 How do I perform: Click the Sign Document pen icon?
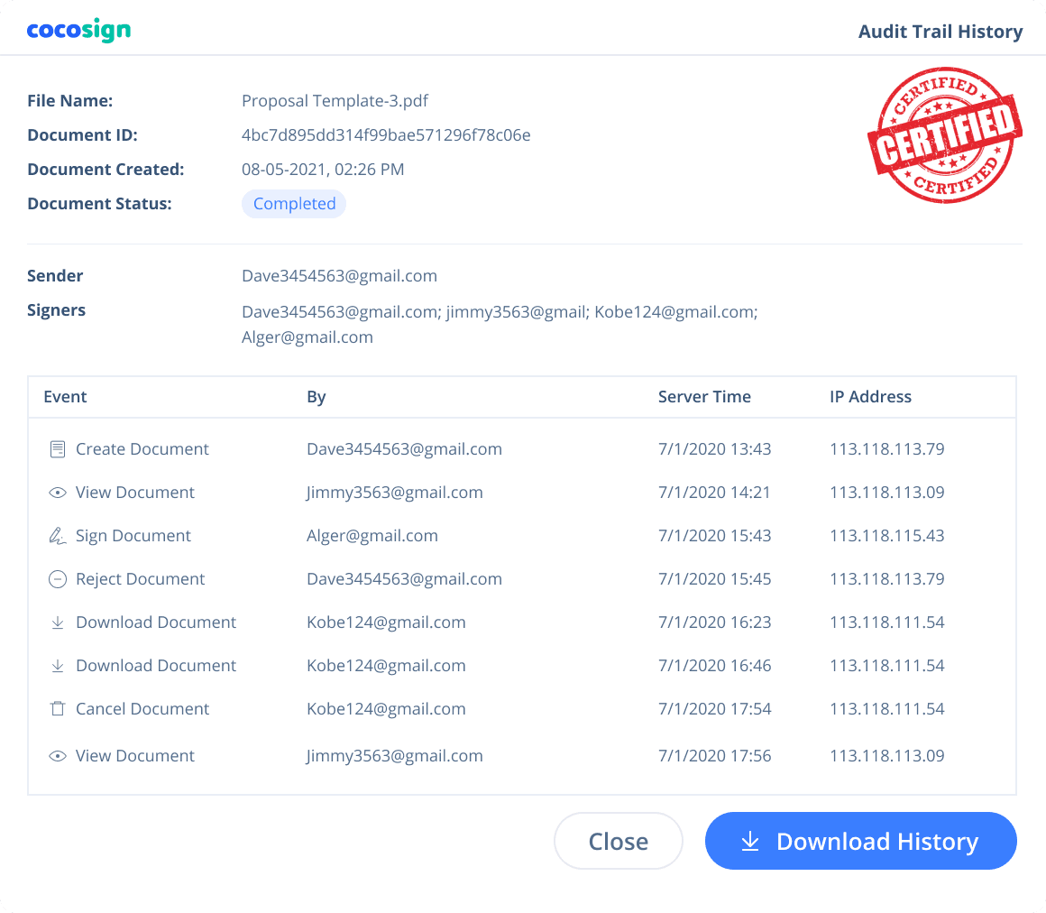coord(58,536)
